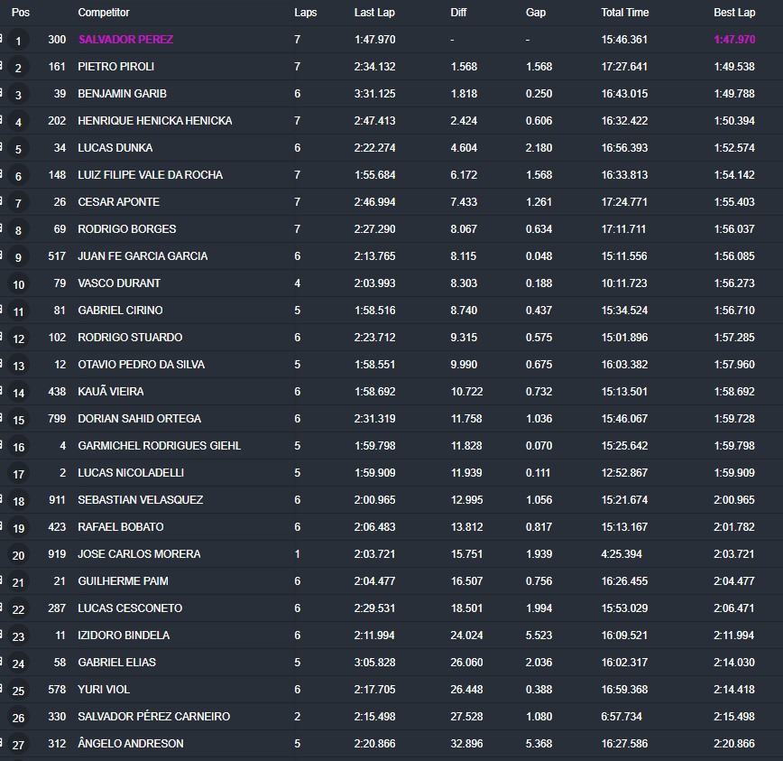Screen dimensions: 783x761
Task: Click the Gap column header
Action: click(x=535, y=13)
